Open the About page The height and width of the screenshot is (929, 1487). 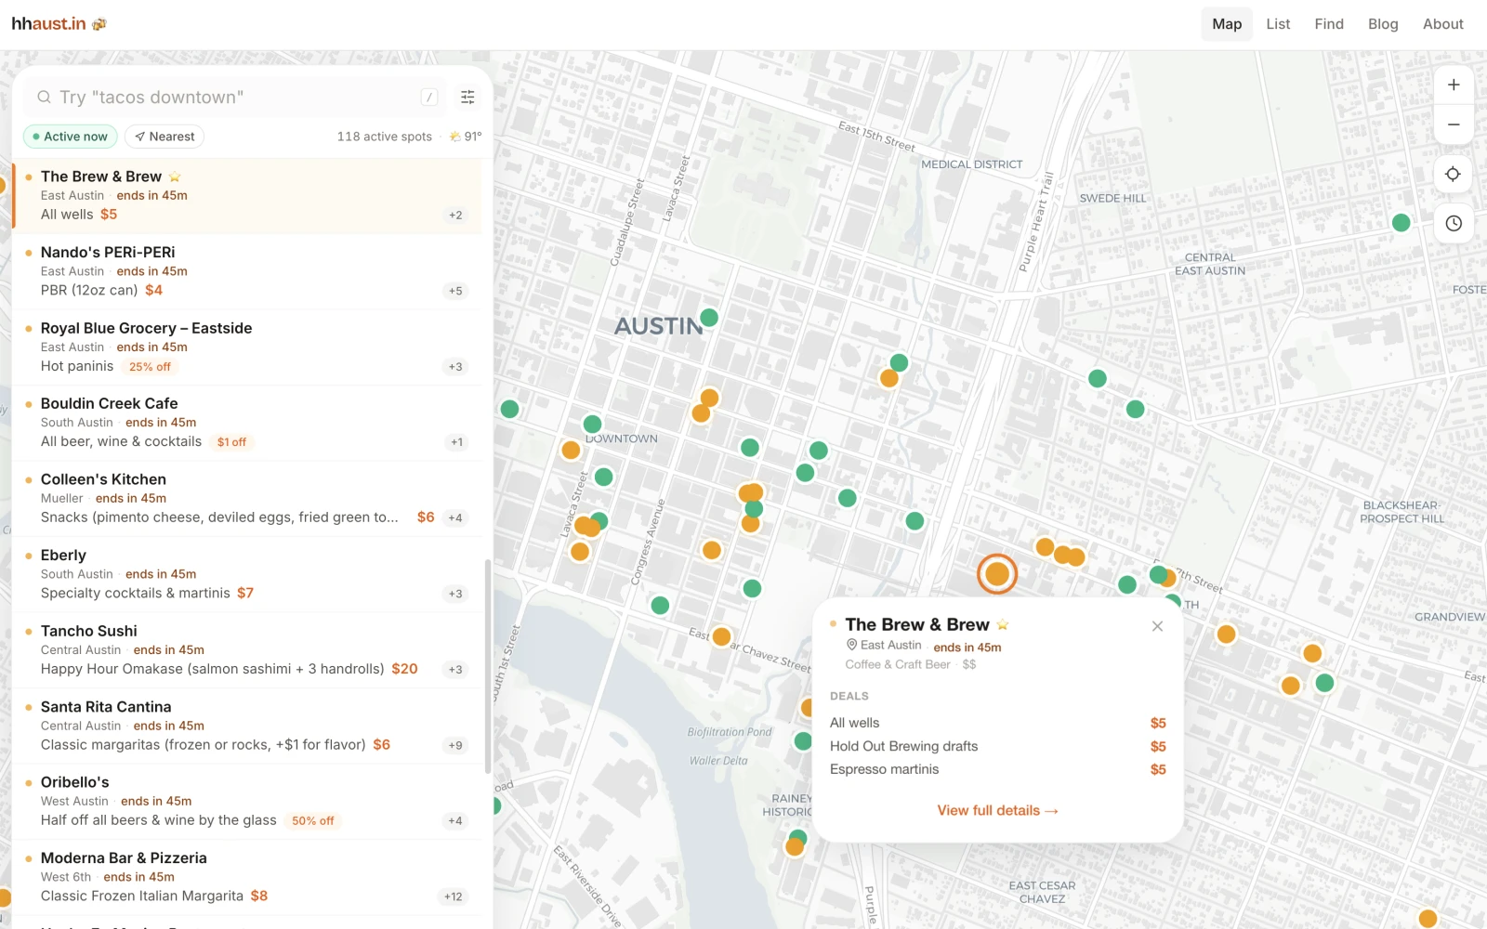tap(1442, 24)
